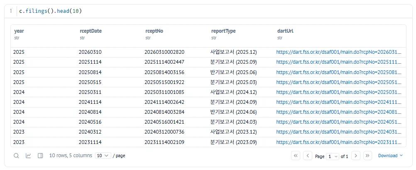416x170 pixels.
Task: Select rceptDate cell 20231114
Action: pyautogui.click(x=90, y=142)
